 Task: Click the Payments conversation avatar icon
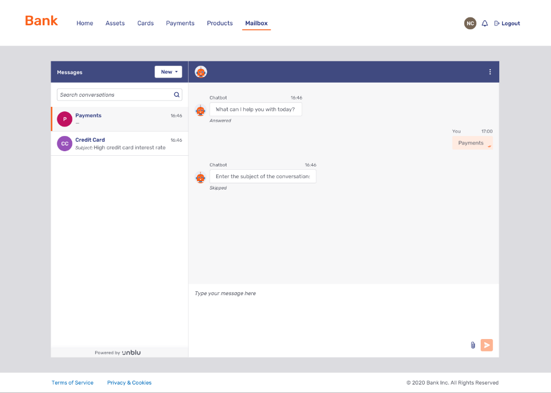[64, 119]
